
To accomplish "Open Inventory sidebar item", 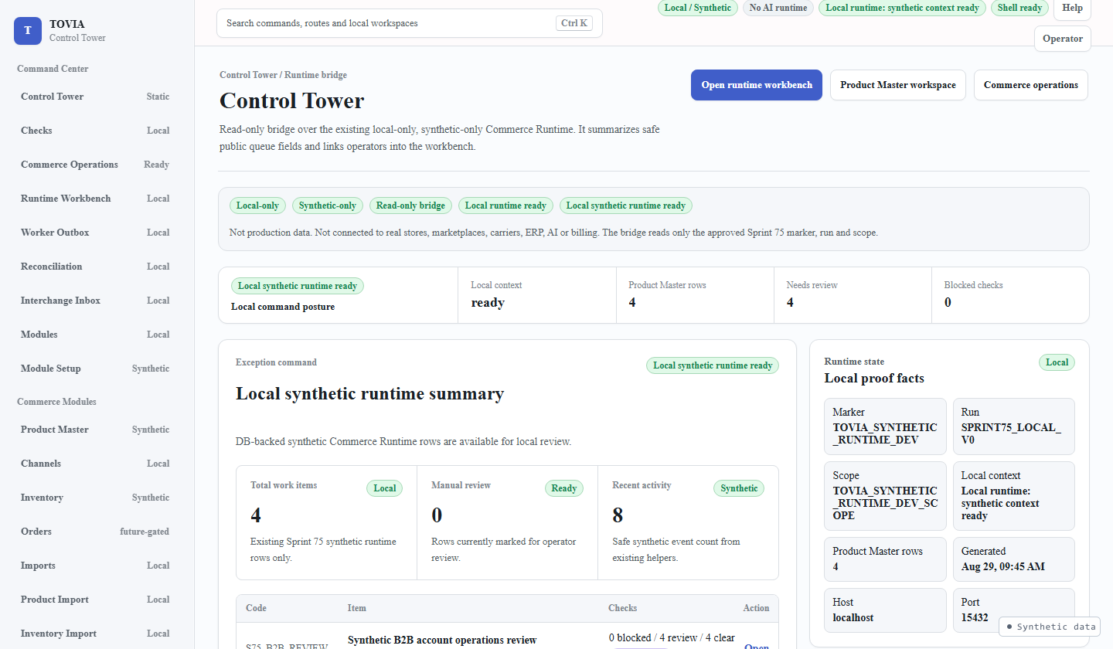I will point(95,498).
